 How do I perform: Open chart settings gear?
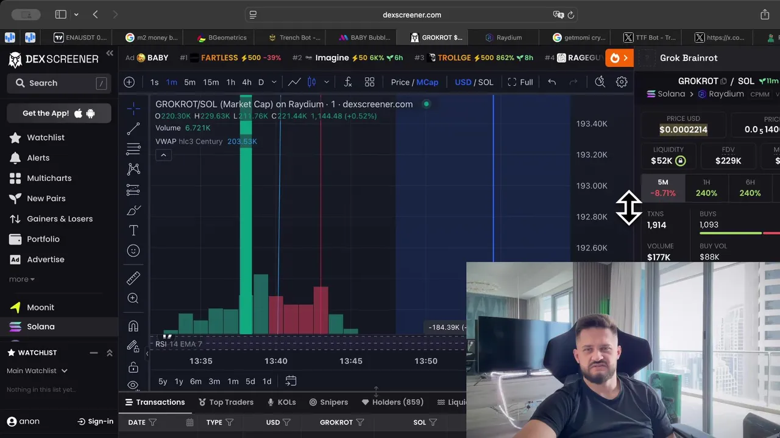pyautogui.click(x=622, y=82)
